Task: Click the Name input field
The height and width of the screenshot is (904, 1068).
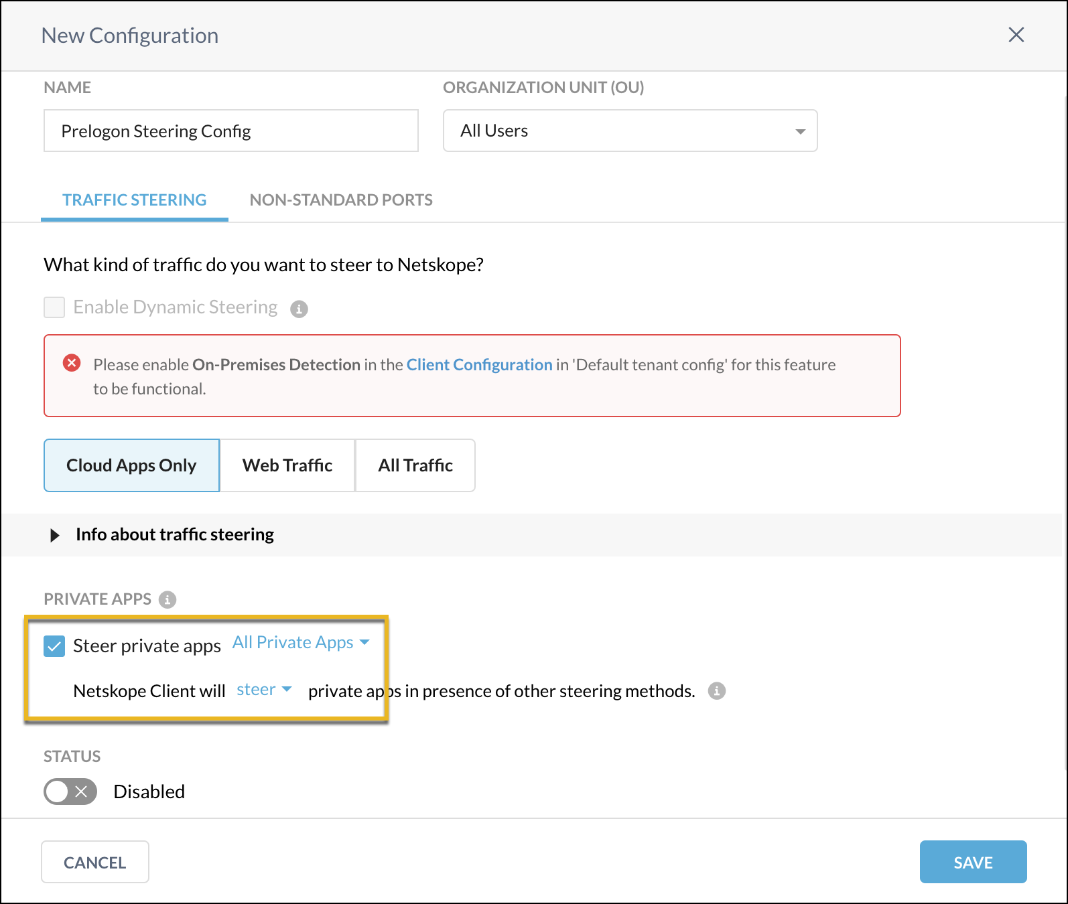Action: coord(231,131)
